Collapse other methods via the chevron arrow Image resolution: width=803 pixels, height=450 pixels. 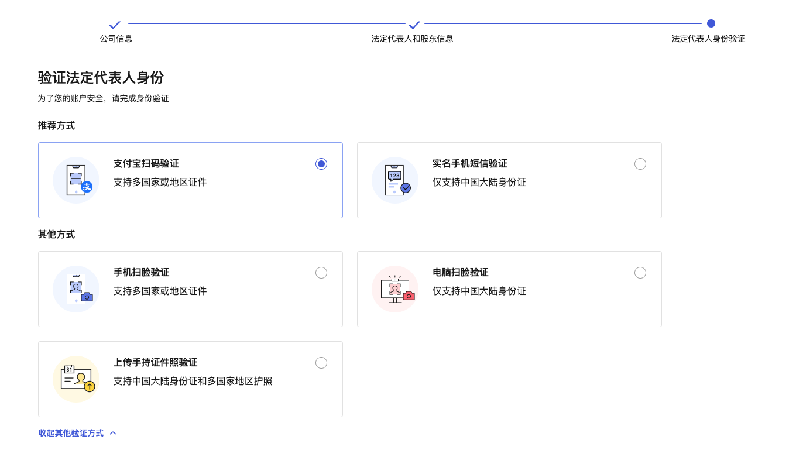pyautogui.click(x=113, y=433)
